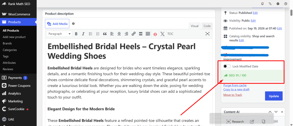Open the help question mark in header
293x126 pixels.
[x=286, y=4]
